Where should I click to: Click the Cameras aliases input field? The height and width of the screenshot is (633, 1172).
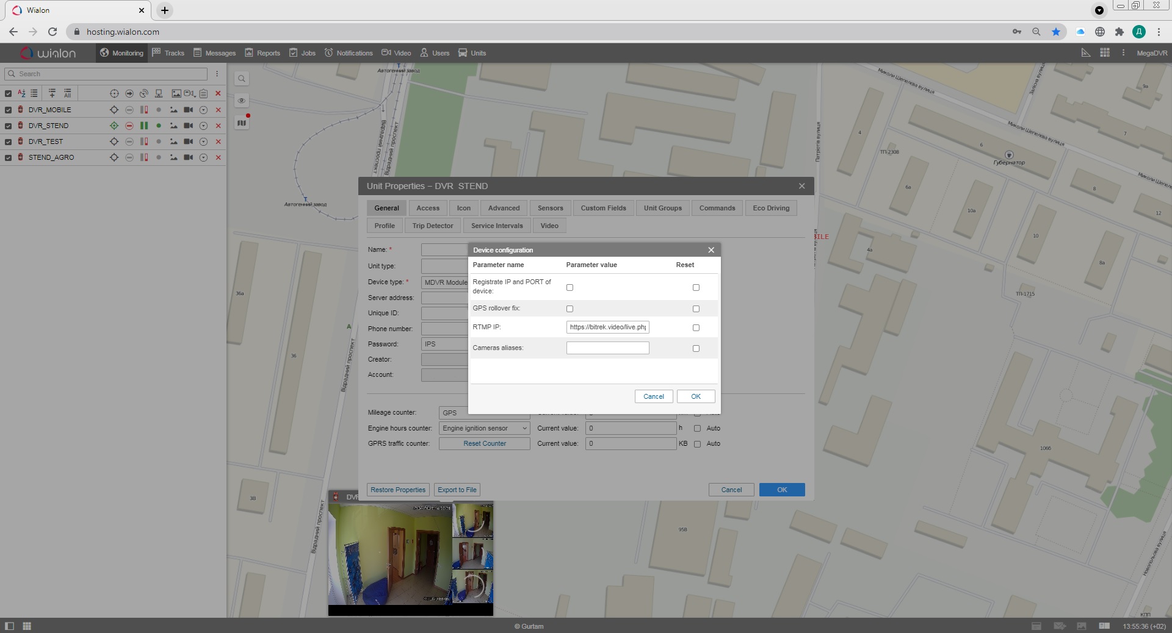pyautogui.click(x=607, y=348)
